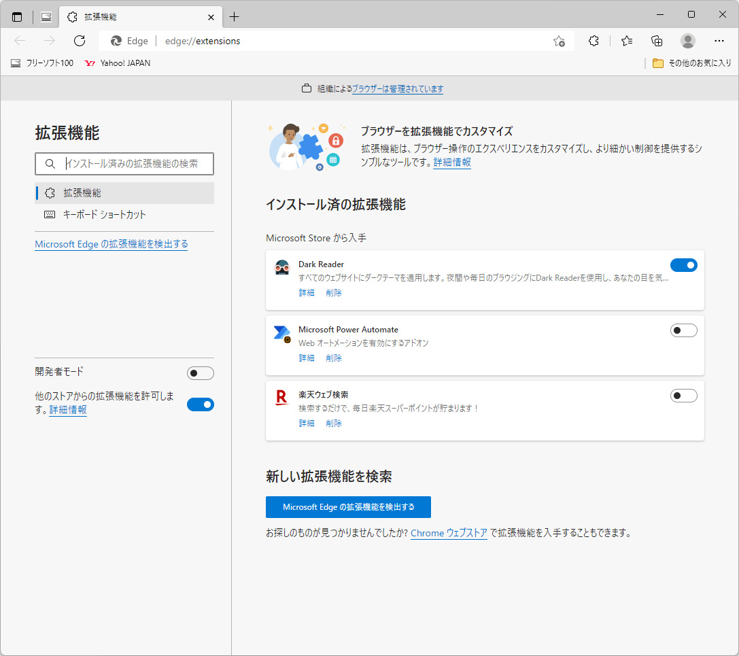Image resolution: width=739 pixels, height=656 pixels.
Task: Open the Chrome ウェブストア link
Action: tap(449, 533)
